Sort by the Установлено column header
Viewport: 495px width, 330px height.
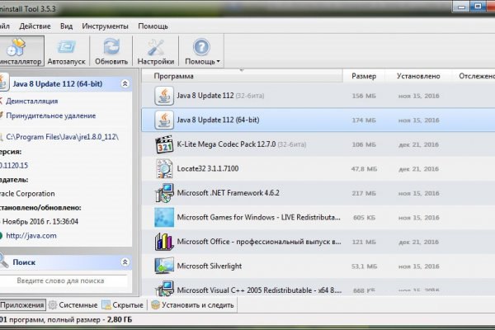[418, 76]
